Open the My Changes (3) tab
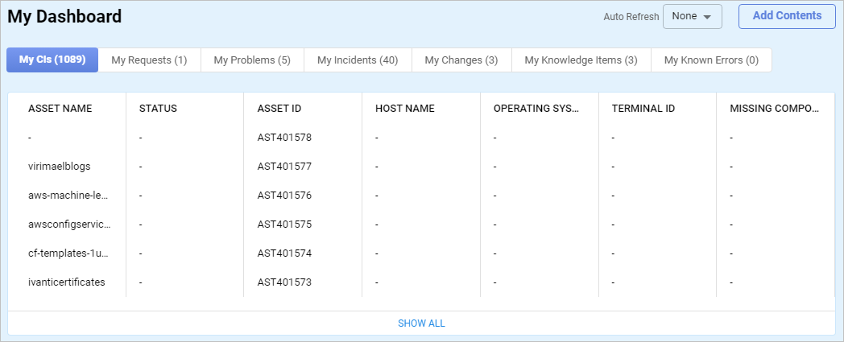This screenshot has height=342, width=844. click(x=461, y=60)
